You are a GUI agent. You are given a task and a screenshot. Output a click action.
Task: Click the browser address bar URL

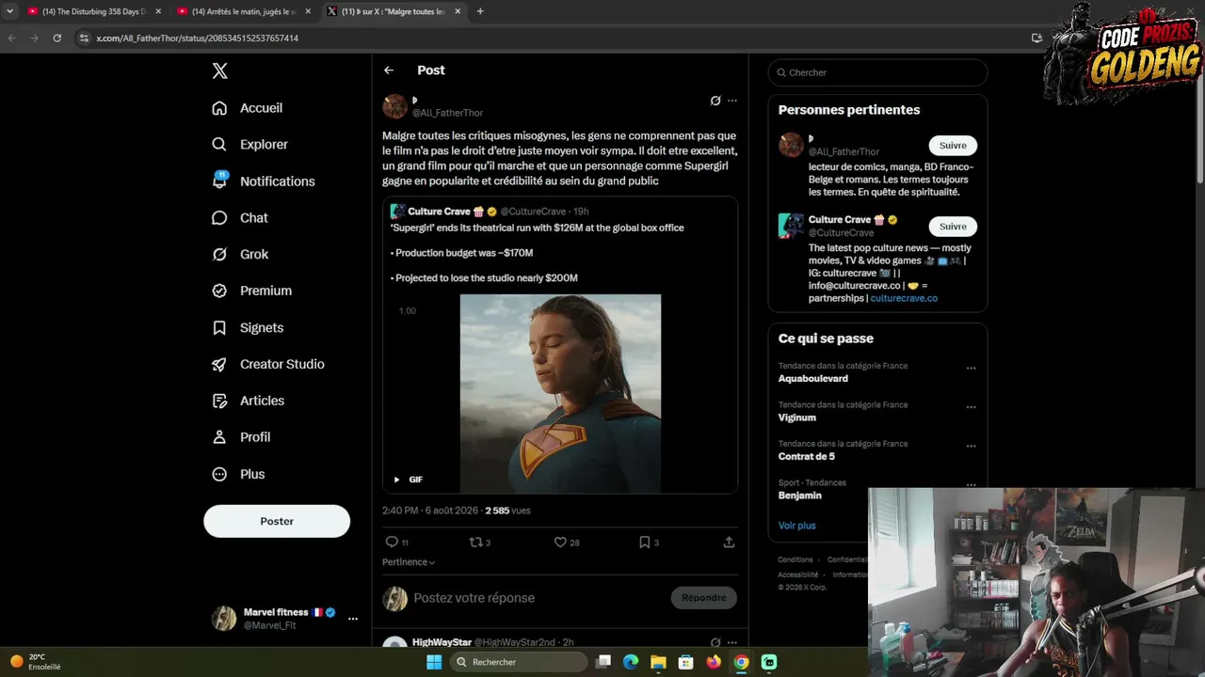pyautogui.click(x=198, y=38)
